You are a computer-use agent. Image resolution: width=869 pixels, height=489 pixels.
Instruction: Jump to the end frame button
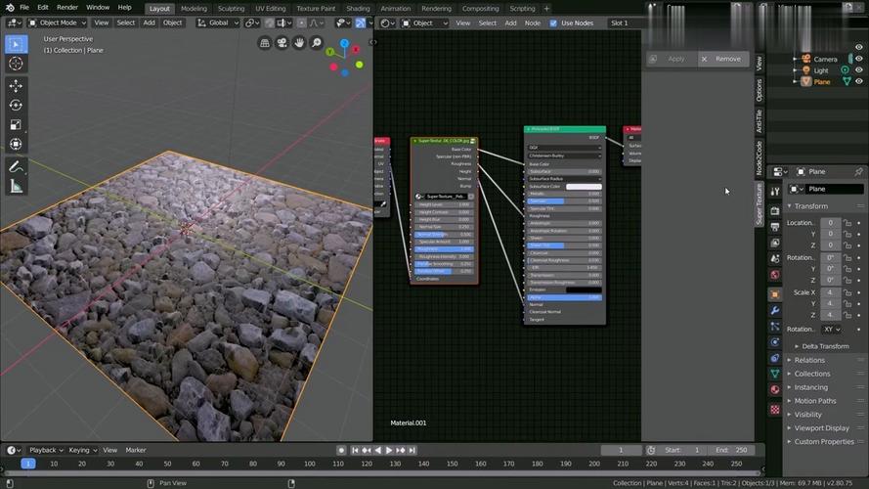click(x=412, y=451)
